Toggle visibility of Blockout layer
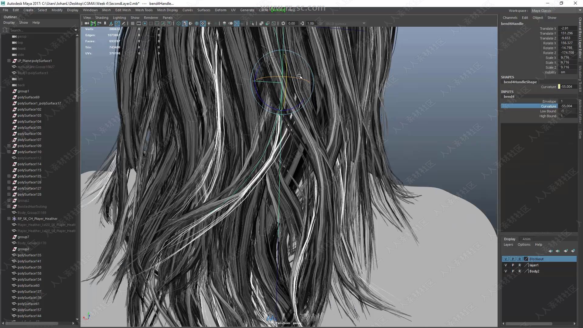This screenshot has height=328, width=583. (x=505, y=259)
